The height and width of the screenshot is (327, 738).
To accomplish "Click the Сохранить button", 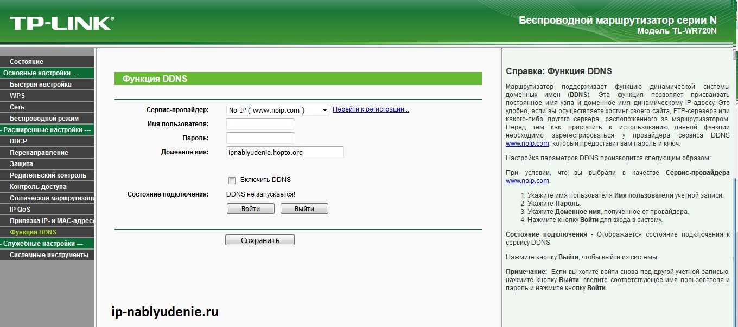I will coord(260,240).
